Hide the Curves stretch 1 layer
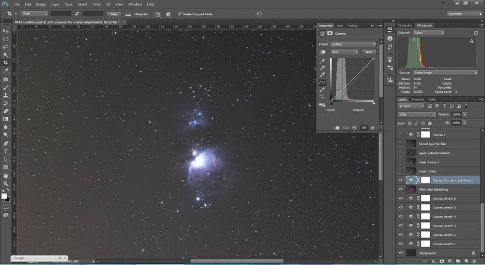 401,244
